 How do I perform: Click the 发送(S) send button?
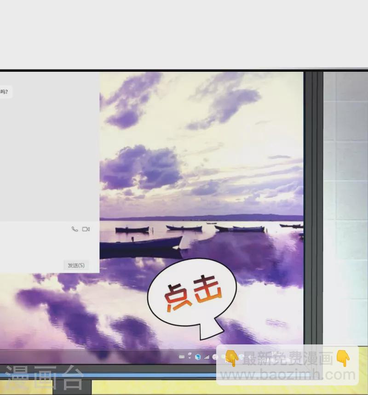click(x=76, y=265)
